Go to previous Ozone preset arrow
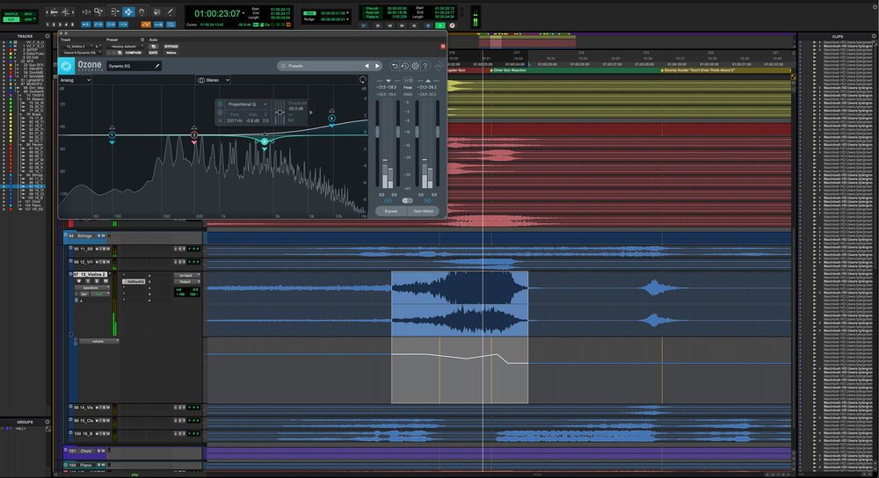This screenshot has height=478, width=879. [367, 66]
